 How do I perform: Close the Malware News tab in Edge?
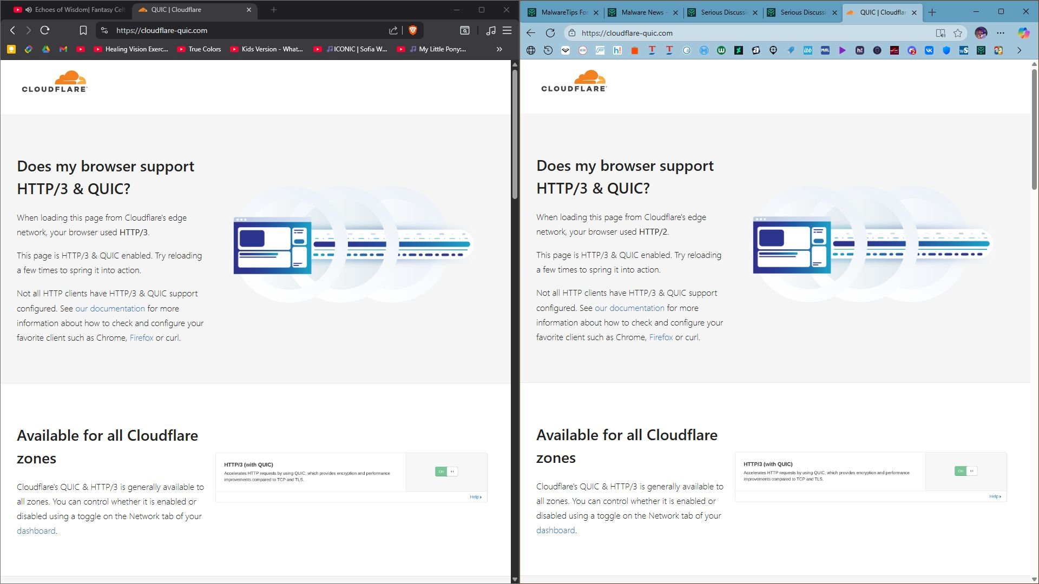tap(675, 12)
